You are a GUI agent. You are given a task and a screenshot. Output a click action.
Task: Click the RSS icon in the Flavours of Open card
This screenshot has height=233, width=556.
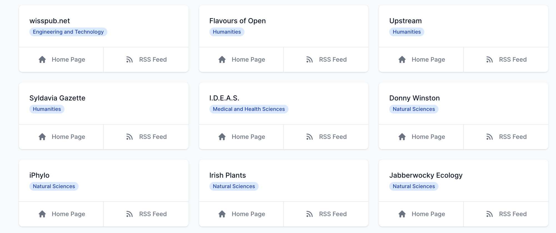point(309,60)
